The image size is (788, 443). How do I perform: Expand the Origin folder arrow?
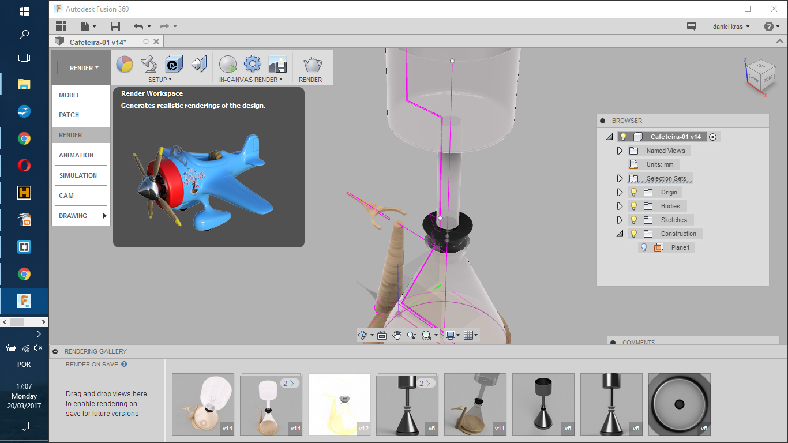pos(620,192)
